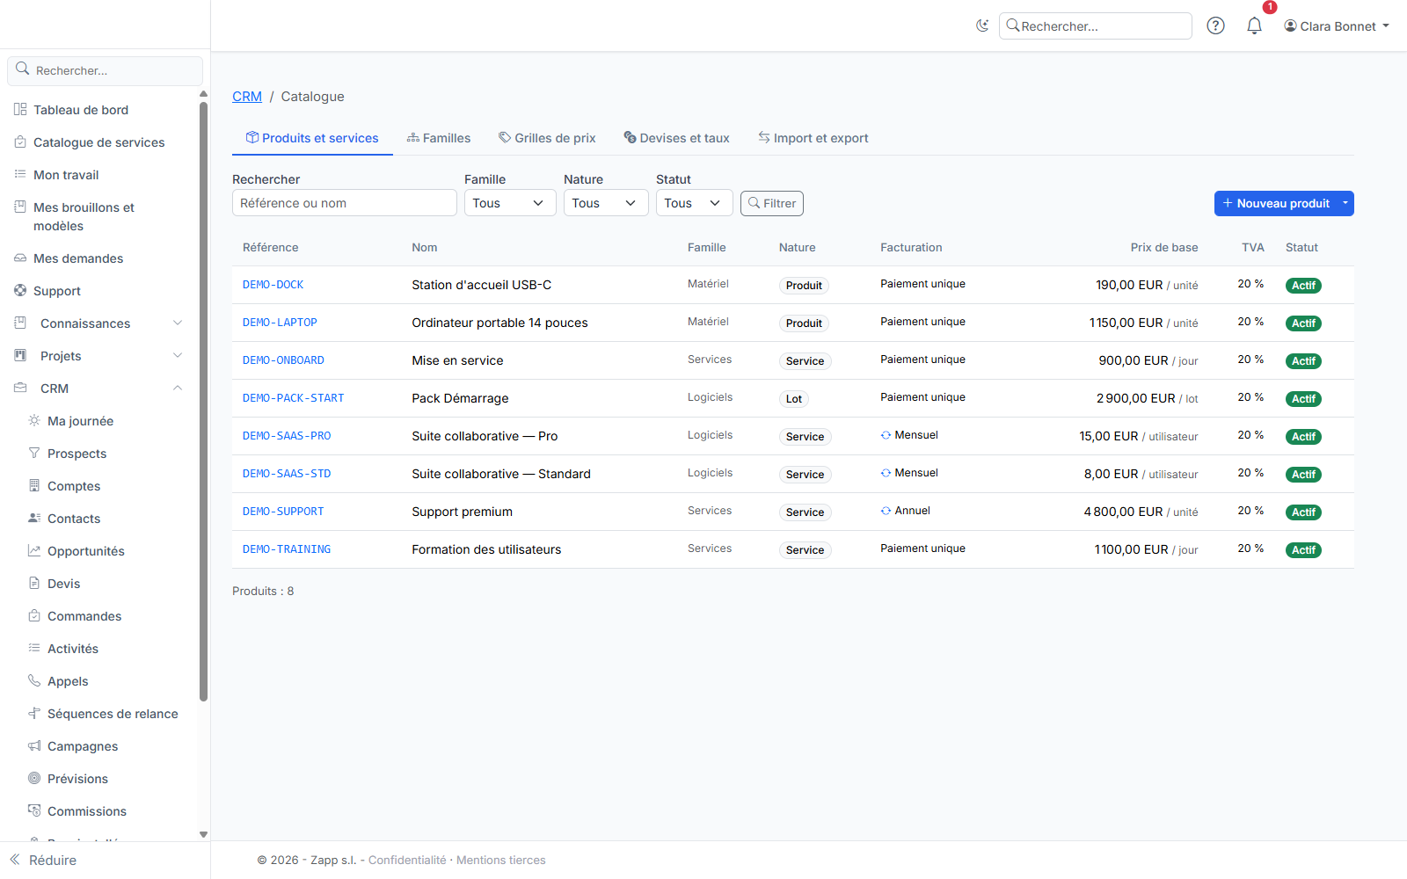Screen dimensions: 1407x879
Task: Click the Ma journée sun icon
Action: tap(34, 420)
